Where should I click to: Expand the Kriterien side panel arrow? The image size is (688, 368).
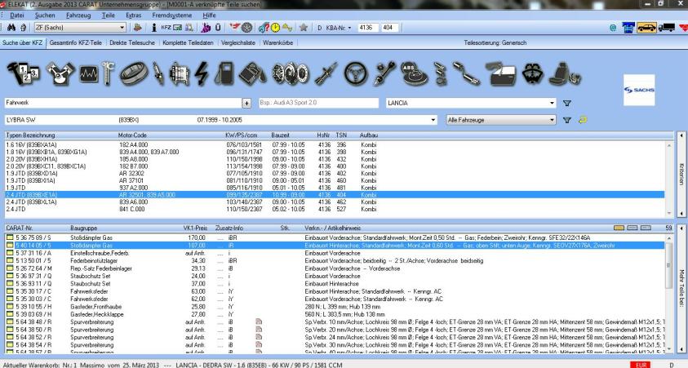click(x=681, y=135)
